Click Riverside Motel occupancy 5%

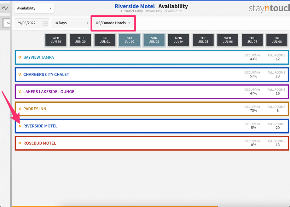253,128
